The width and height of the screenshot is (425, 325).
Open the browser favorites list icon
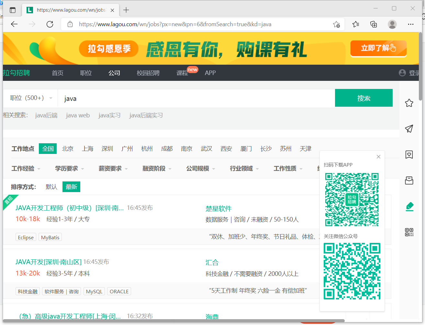click(356, 24)
